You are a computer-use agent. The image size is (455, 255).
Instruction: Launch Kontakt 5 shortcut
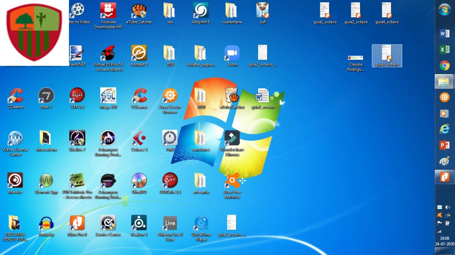pyautogui.click(x=139, y=56)
